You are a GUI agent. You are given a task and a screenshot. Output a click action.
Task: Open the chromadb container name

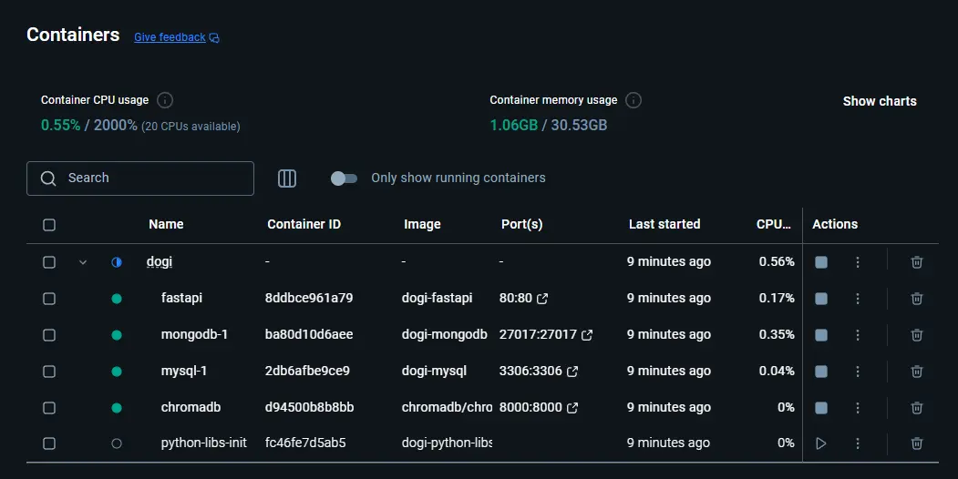click(x=191, y=407)
